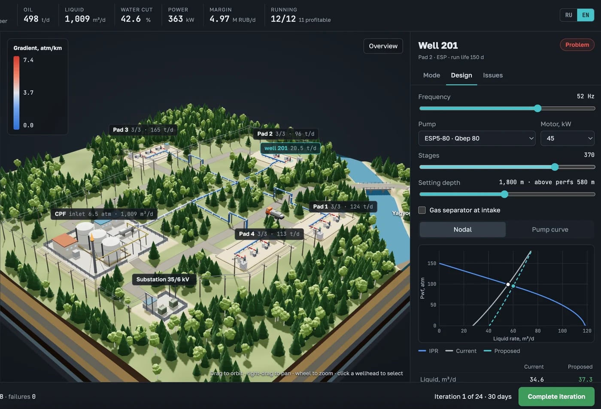Image resolution: width=601 pixels, height=409 pixels.
Task: Click the gradient color scale bar
Action: (16, 93)
